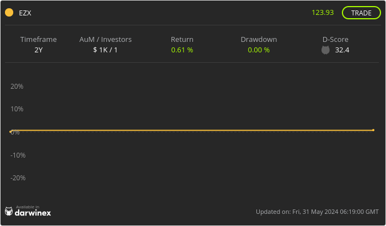
Task: Click the chart line start point
Action: click(x=11, y=131)
